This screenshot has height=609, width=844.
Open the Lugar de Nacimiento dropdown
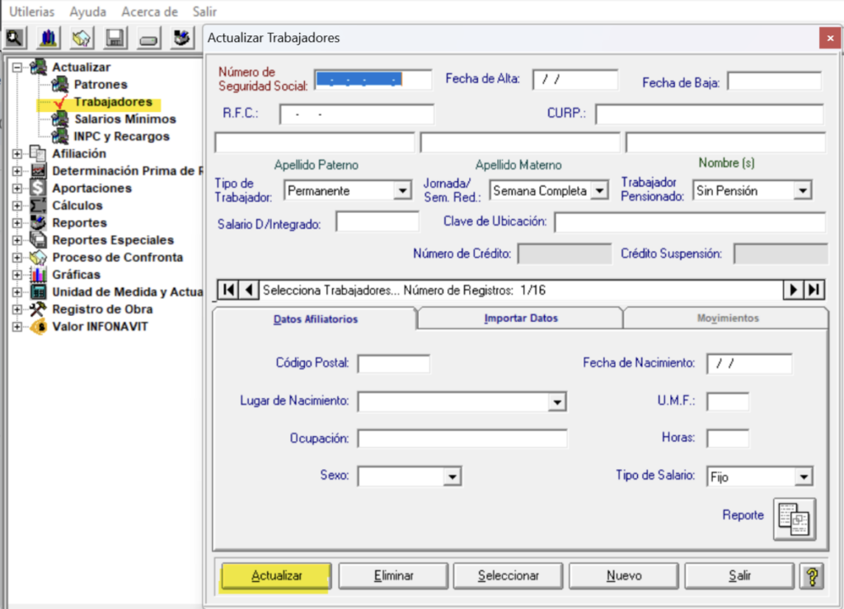pos(557,402)
